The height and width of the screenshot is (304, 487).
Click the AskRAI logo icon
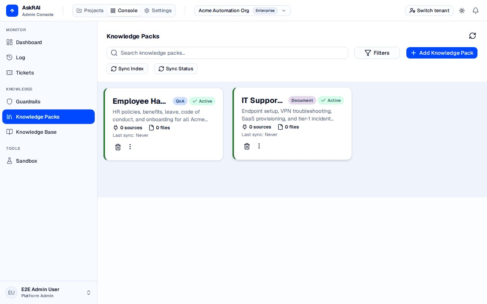click(x=12, y=11)
